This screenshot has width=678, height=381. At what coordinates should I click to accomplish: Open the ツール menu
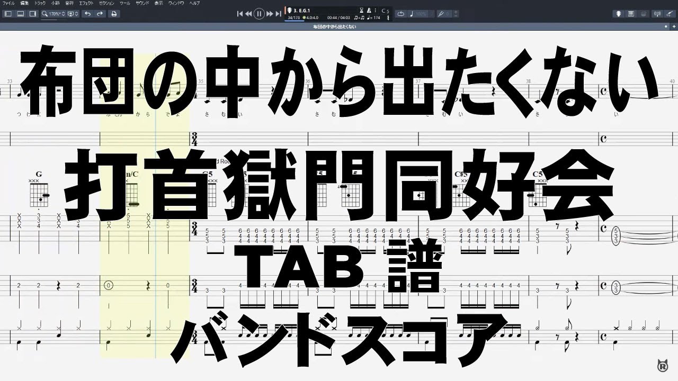(124, 3)
